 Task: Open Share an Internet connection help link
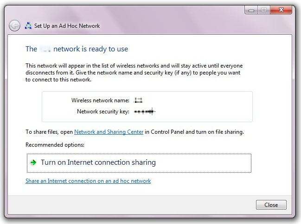[x=88, y=181]
